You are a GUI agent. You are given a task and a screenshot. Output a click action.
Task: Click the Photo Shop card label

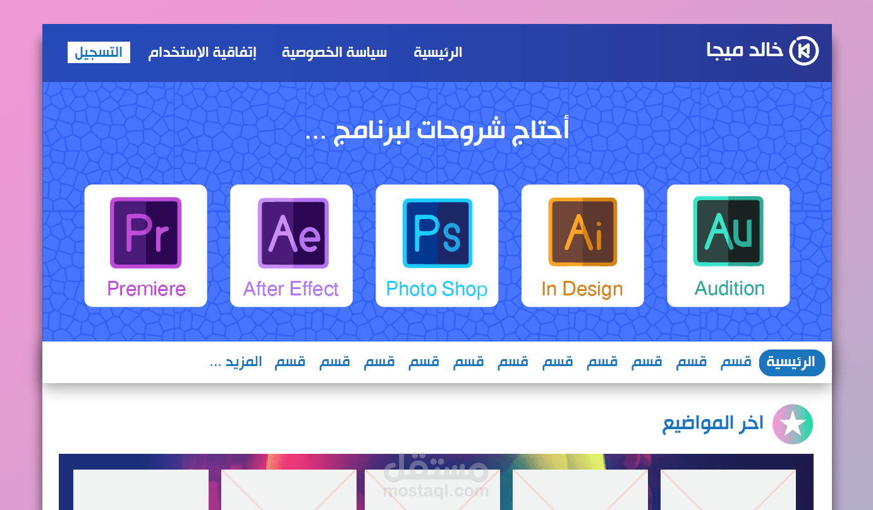437,289
